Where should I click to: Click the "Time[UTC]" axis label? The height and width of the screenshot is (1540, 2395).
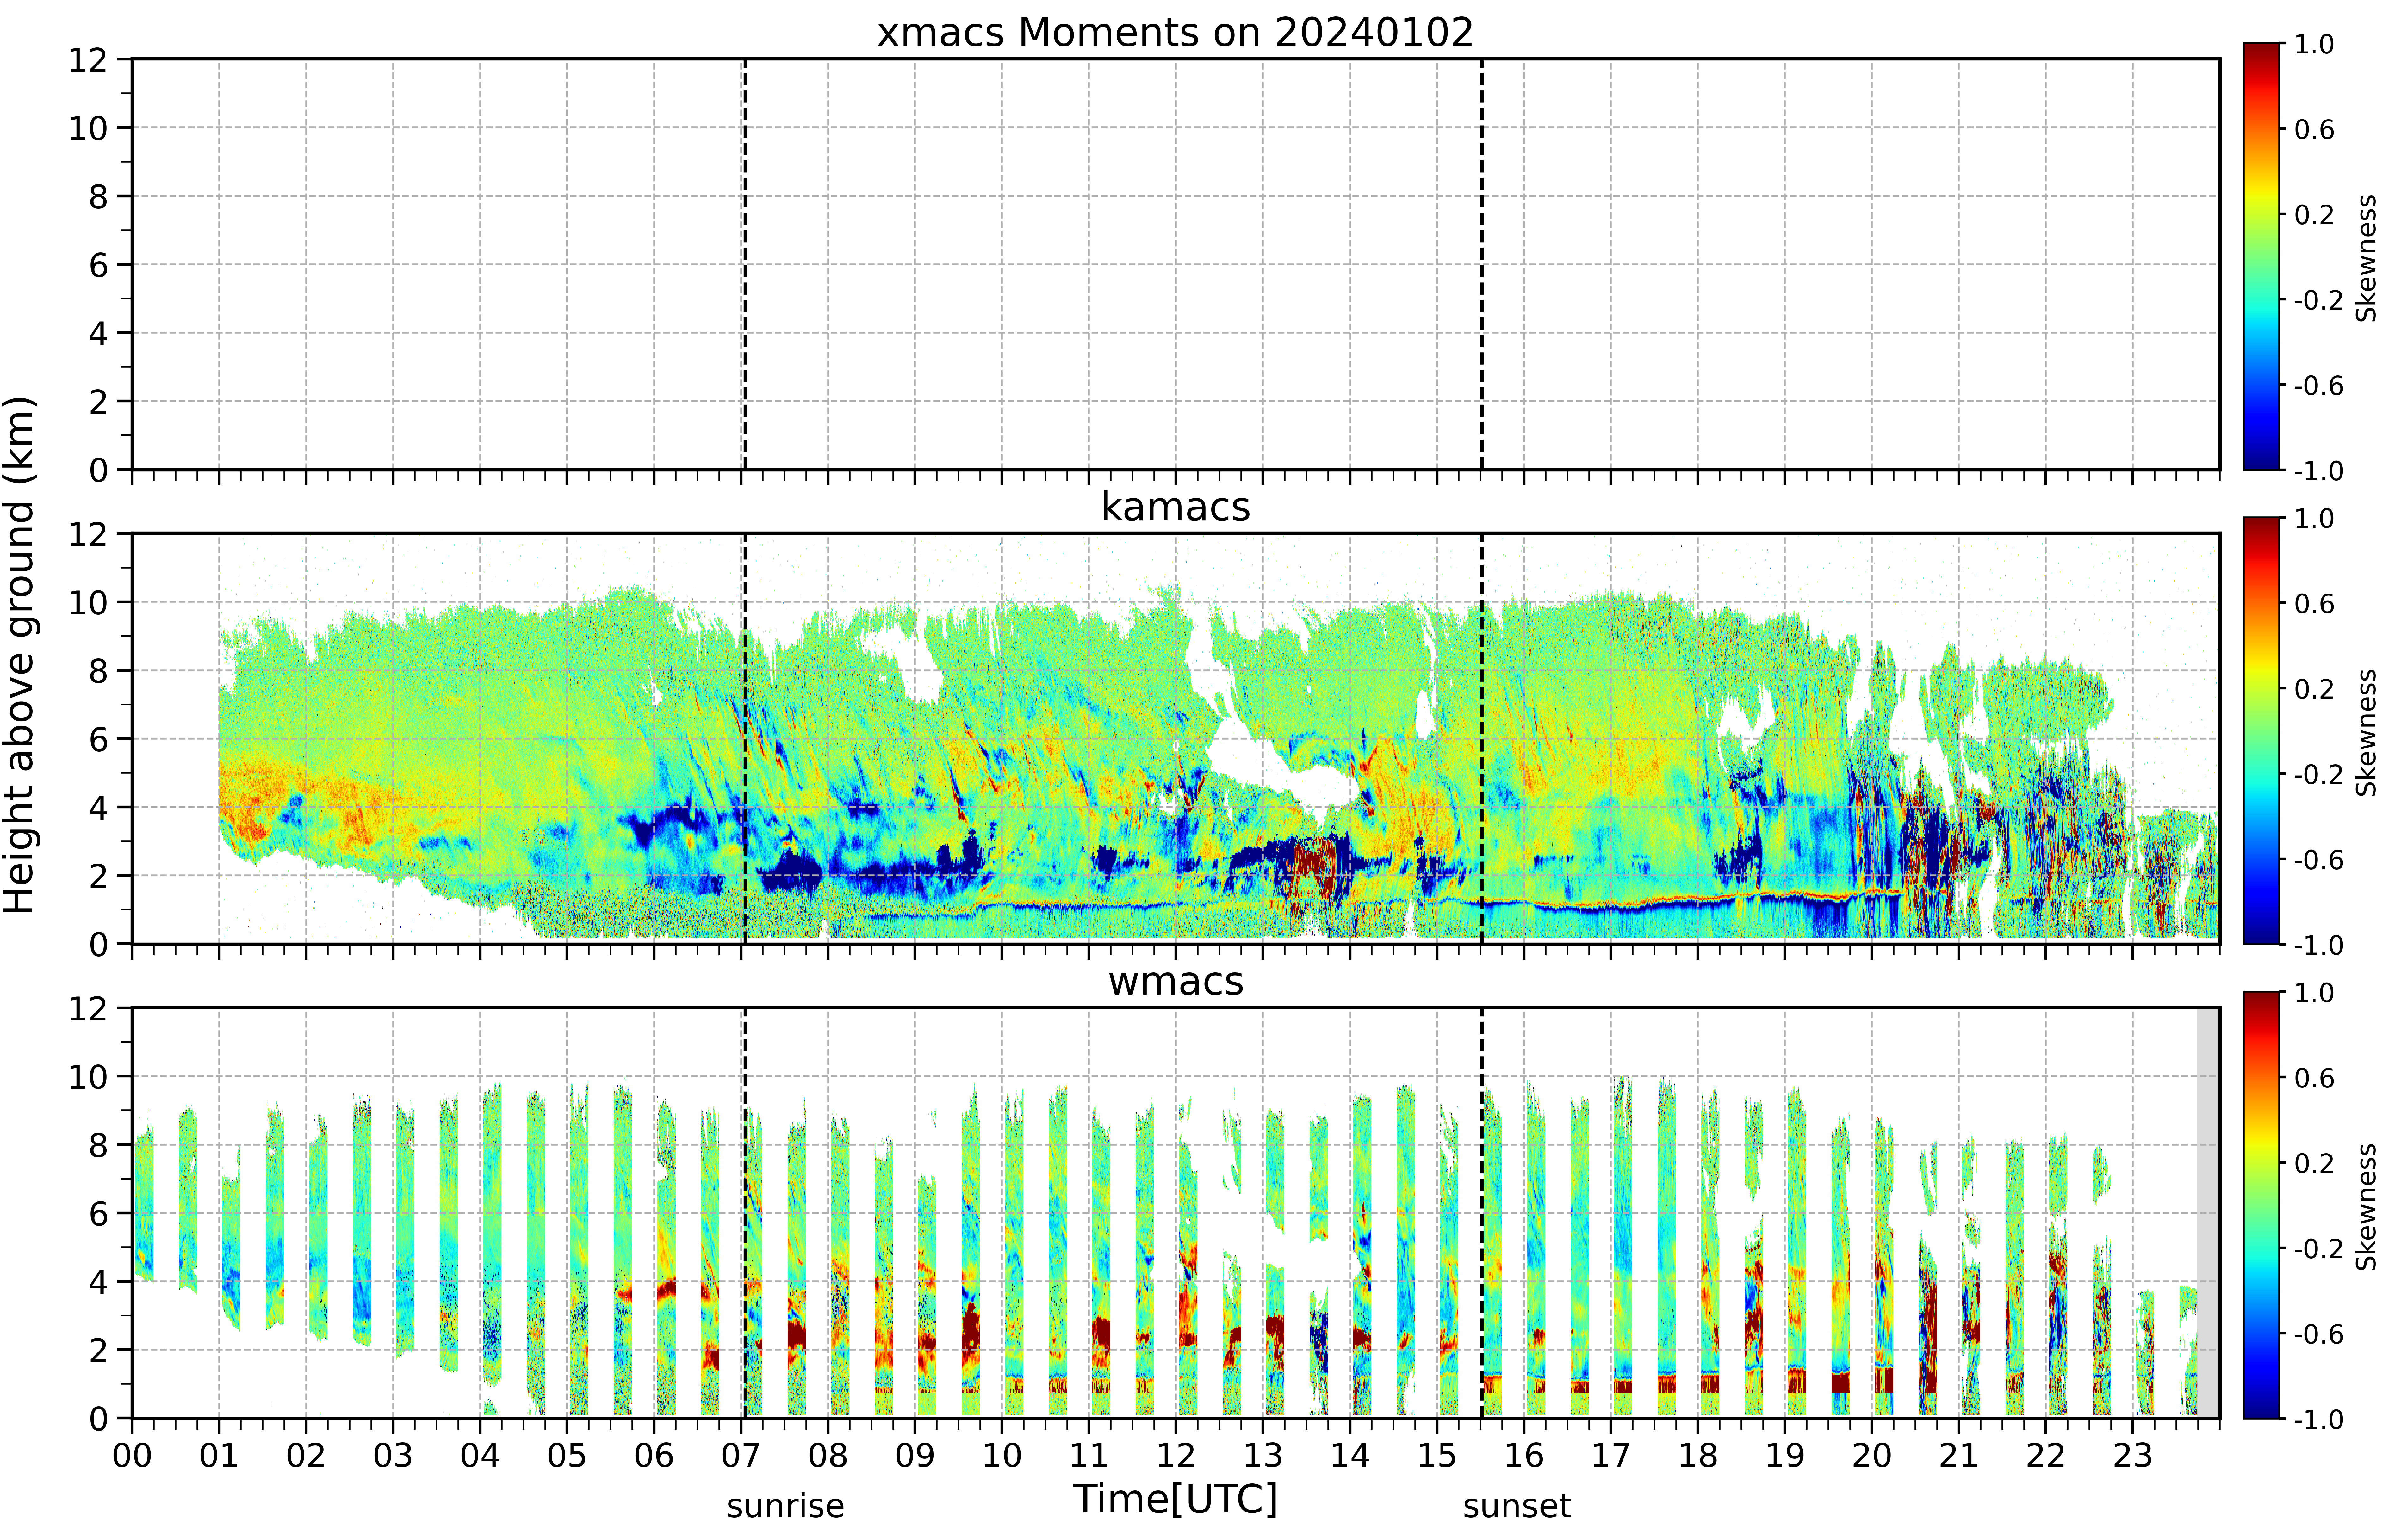pos(1176,1499)
